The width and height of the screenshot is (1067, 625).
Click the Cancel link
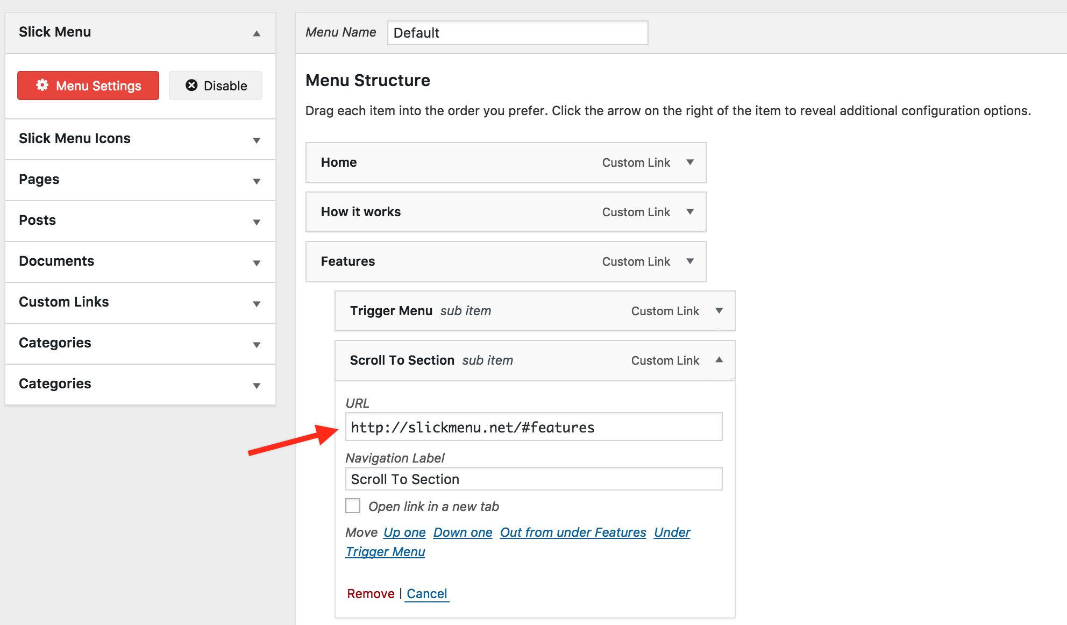426,594
